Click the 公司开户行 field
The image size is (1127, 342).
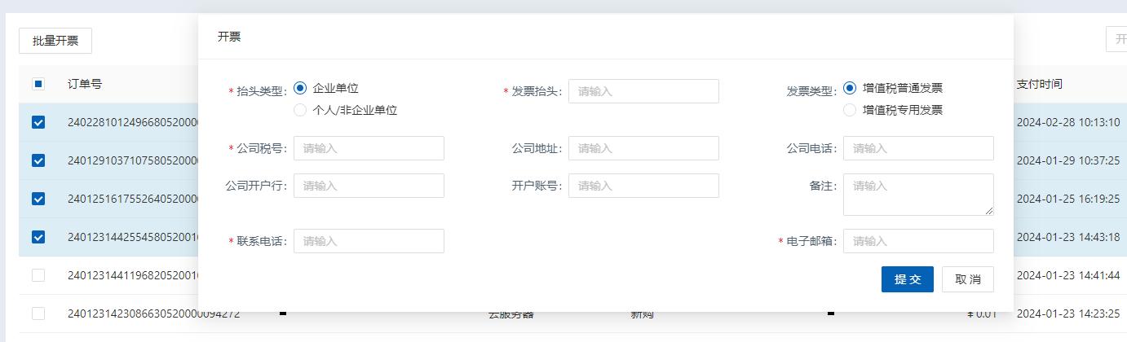369,186
